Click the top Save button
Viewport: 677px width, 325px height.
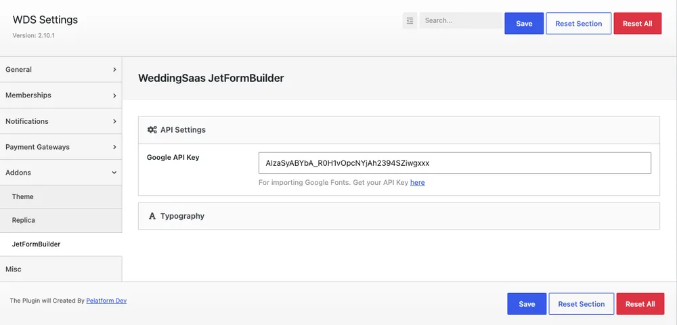point(524,23)
